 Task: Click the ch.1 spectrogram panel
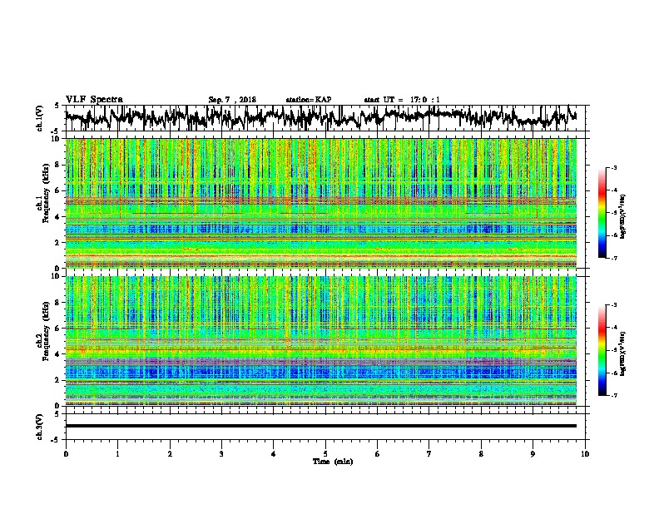click(321, 203)
